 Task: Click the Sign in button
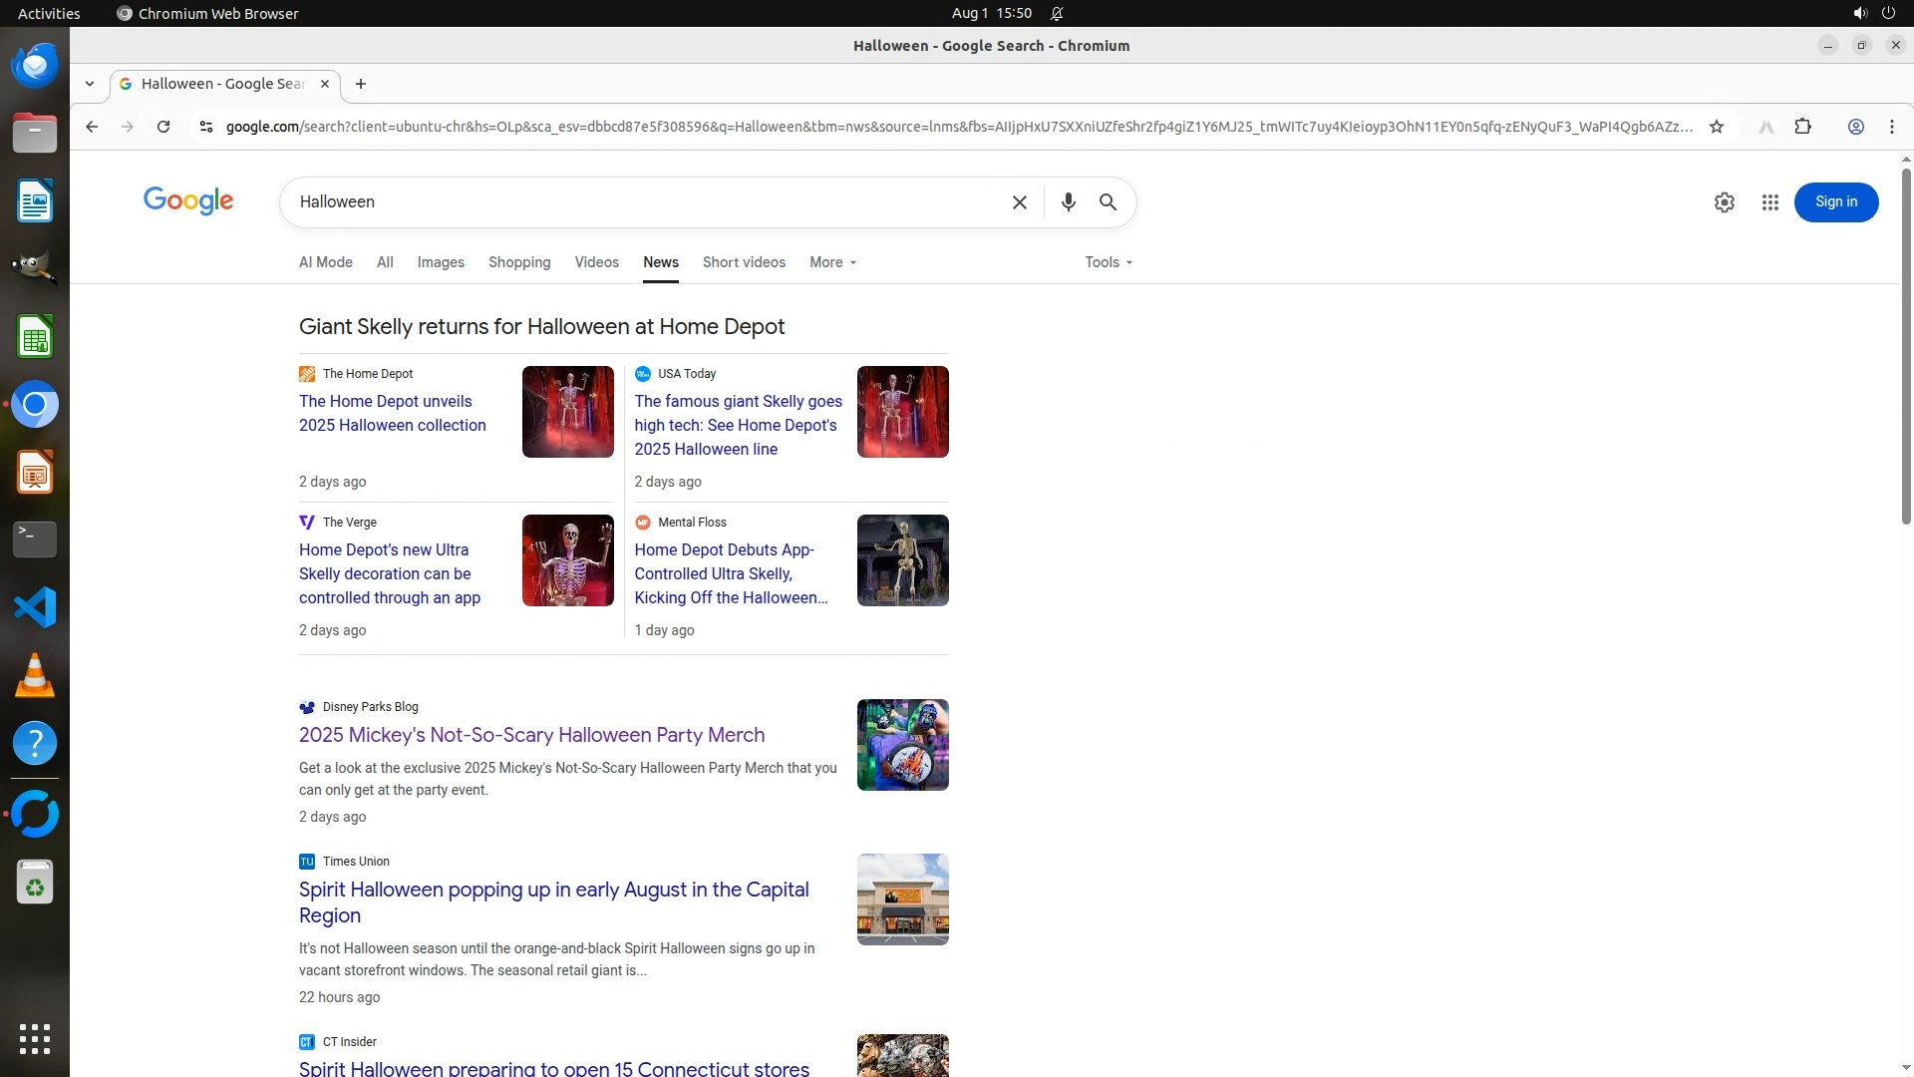1835,202
